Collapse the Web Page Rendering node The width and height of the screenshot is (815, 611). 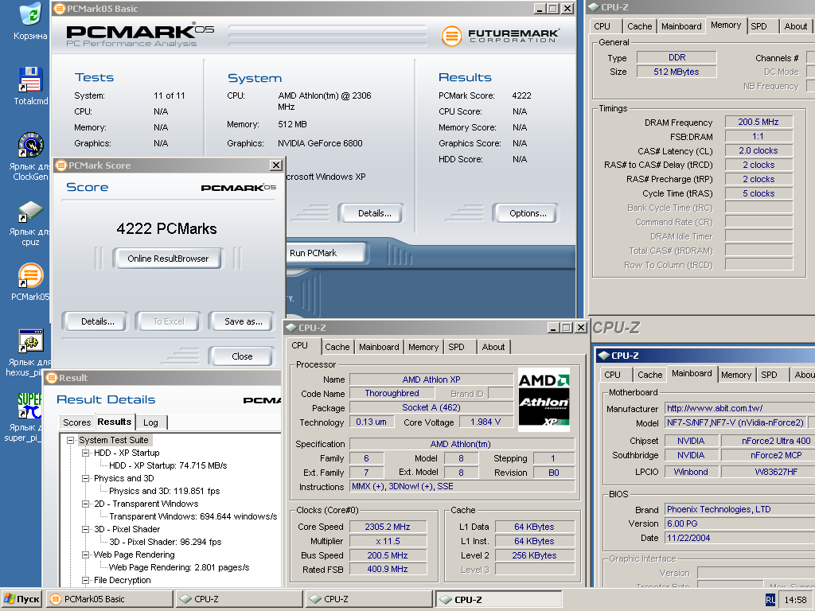pyautogui.click(x=85, y=555)
